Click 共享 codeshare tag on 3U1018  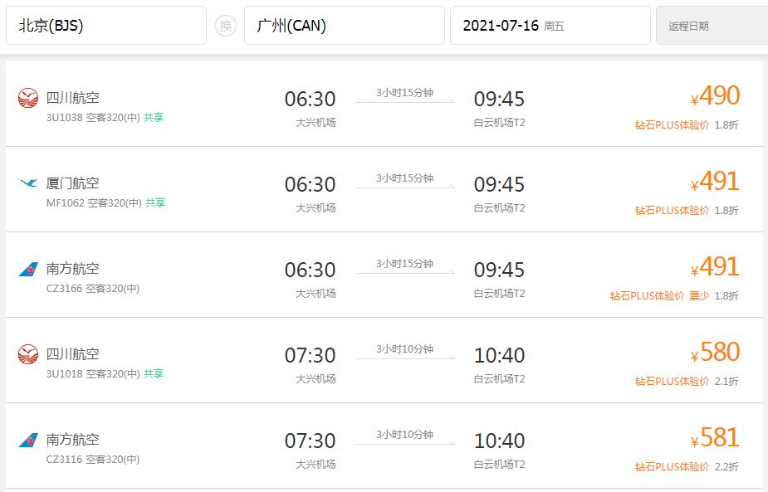(x=154, y=374)
